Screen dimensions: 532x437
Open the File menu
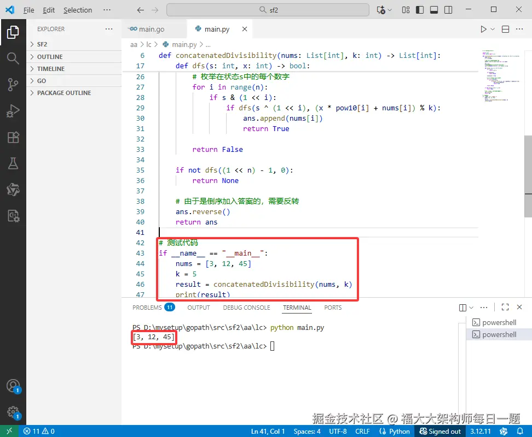coord(28,10)
